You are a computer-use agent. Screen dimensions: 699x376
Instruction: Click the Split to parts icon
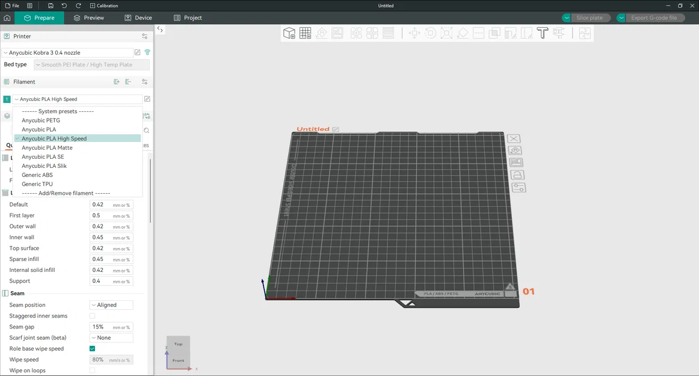tap(372, 33)
